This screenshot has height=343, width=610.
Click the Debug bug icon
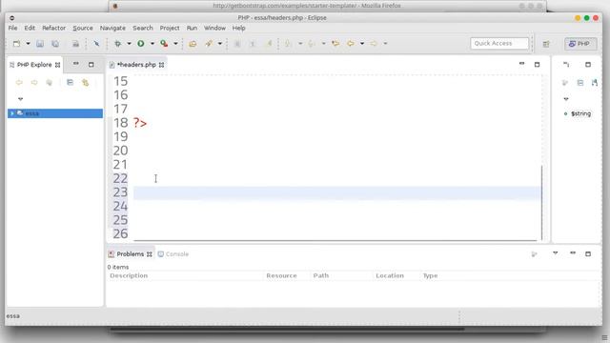point(117,44)
